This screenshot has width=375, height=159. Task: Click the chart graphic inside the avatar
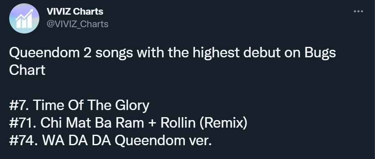24,19
